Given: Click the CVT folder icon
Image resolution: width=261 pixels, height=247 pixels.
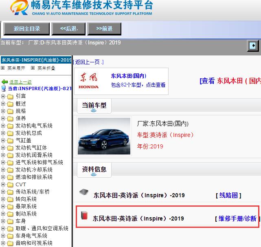Looking at the screenshot, I should coord(10,185).
